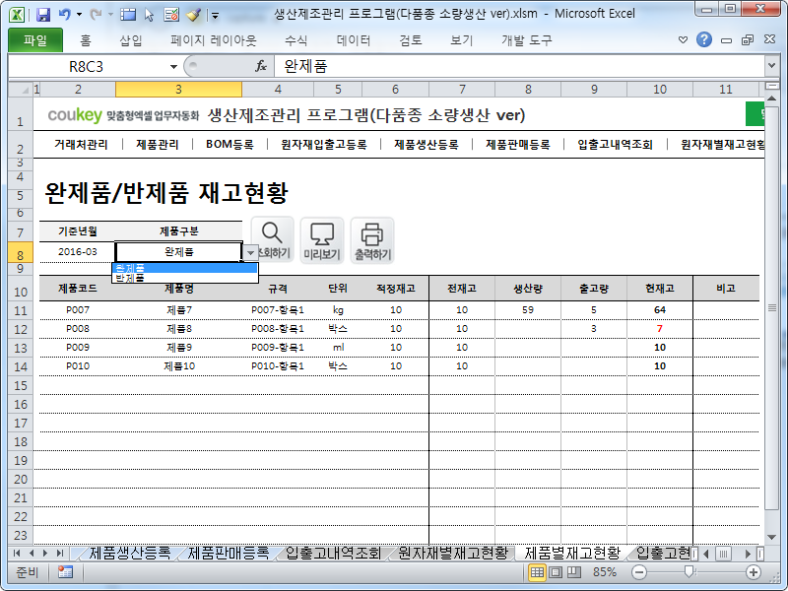Click BOM등록 navigation link
The image size is (788, 591).
point(230,145)
